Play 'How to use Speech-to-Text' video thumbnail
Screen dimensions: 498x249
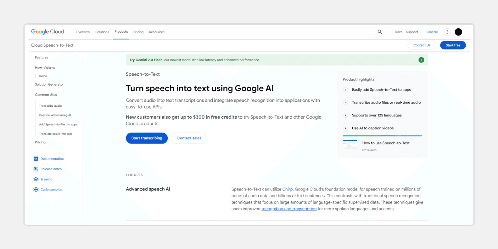pos(350,144)
